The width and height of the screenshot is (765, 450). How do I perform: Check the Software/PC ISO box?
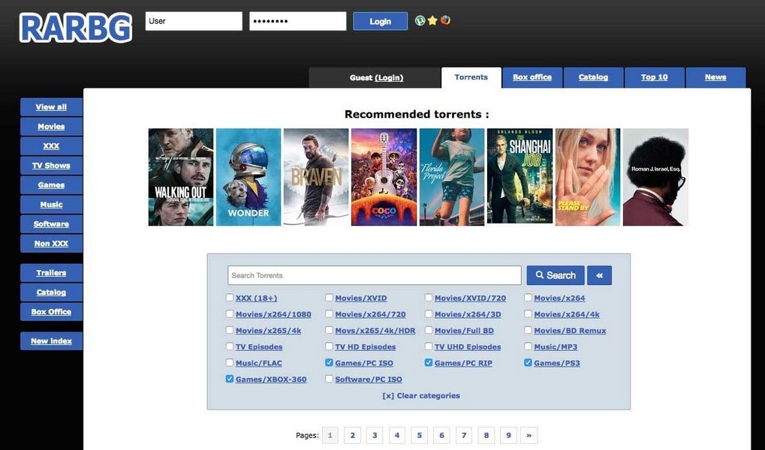click(330, 379)
